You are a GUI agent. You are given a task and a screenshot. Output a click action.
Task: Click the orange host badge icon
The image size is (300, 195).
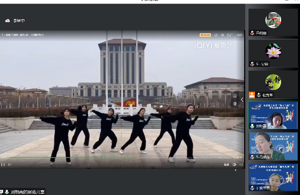pyautogui.click(x=252, y=95)
